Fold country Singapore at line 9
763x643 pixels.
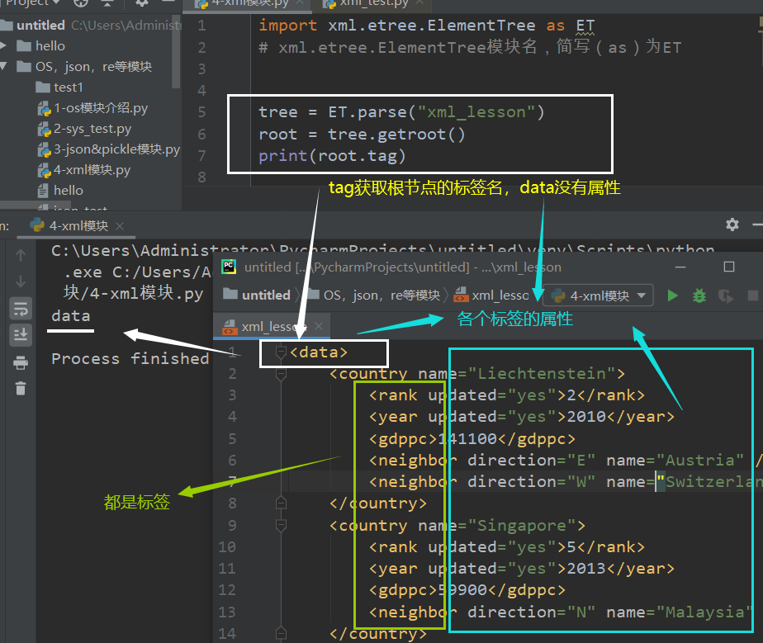pyautogui.click(x=281, y=525)
